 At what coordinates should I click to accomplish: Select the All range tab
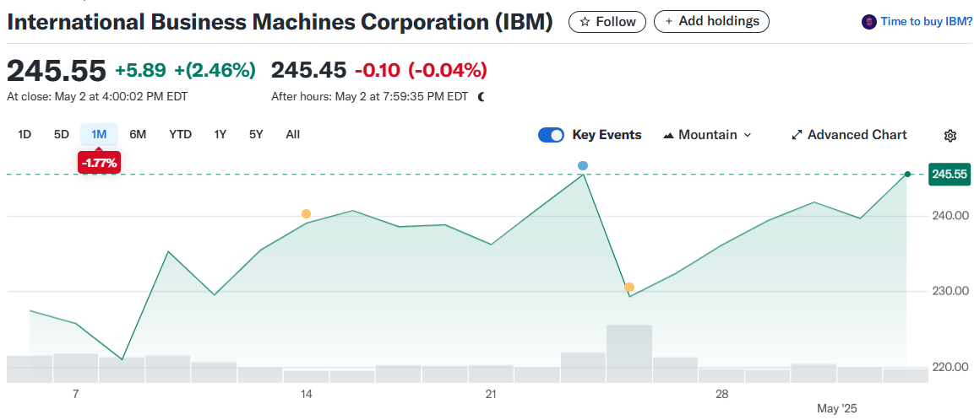(x=293, y=135)
